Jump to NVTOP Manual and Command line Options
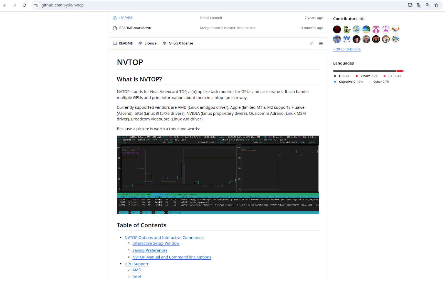 [x=172, y=257]
